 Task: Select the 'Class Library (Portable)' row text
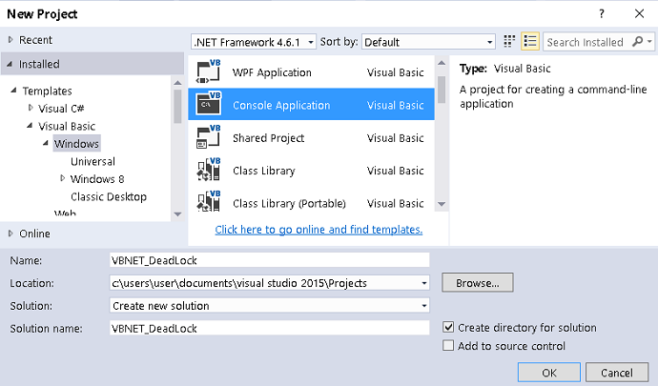coord(289,204)
